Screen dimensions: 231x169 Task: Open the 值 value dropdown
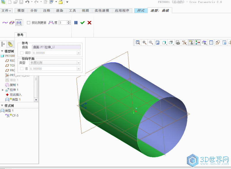(79, 69)
